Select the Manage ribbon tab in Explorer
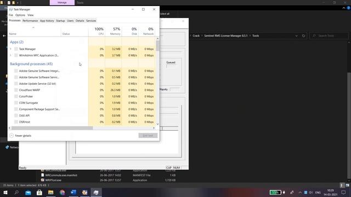Screen dimensions: 351x197 pos(62,3)
